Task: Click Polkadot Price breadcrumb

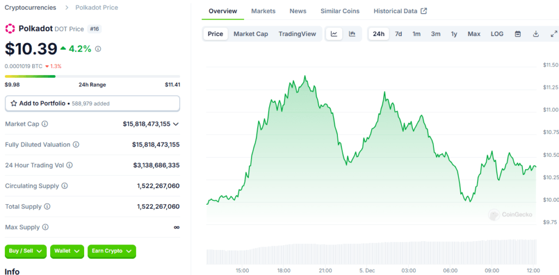Action: tap(97, 8)
